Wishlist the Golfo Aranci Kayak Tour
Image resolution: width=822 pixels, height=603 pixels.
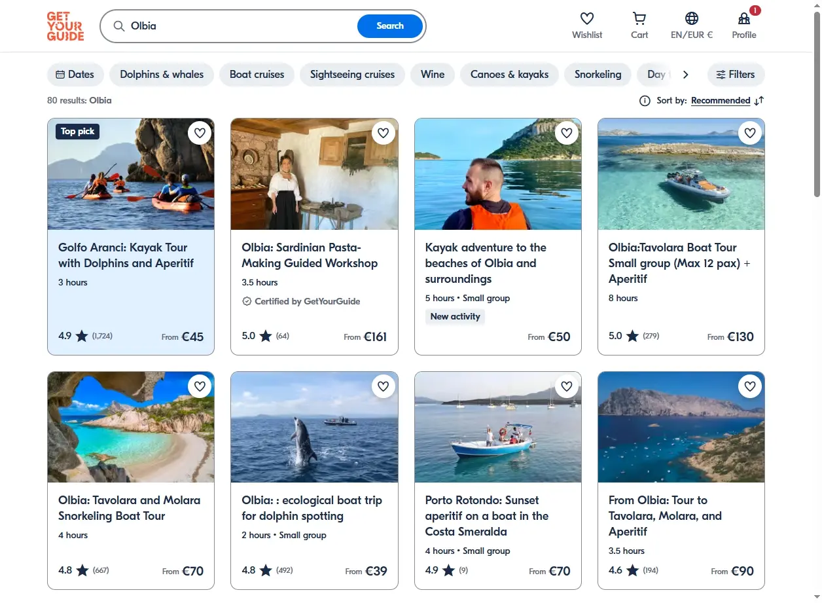200,133
